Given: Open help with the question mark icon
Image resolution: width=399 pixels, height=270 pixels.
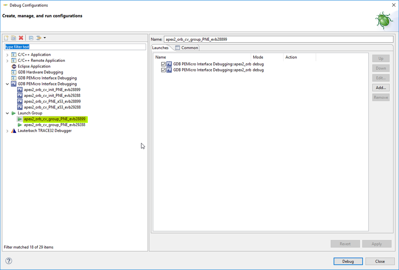Looking at the screenshot, I should tap(9, 261).
